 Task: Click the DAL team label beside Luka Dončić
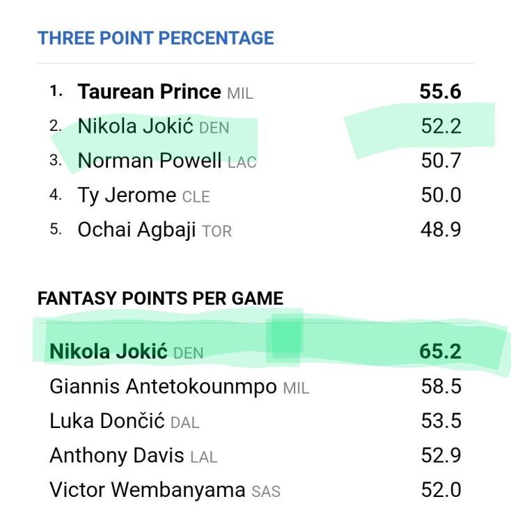pyautogui.click(x=184, y=423)
